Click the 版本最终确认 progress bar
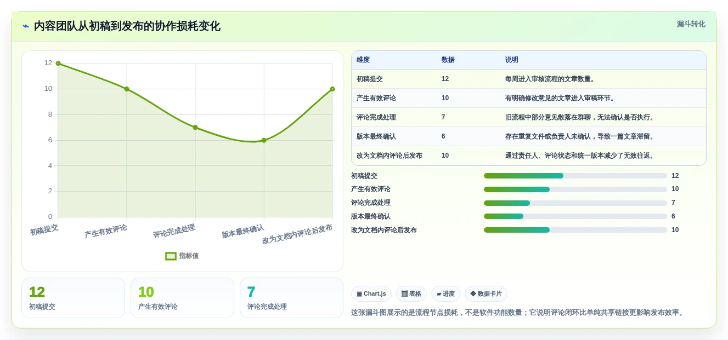 (x=575, y=216)
